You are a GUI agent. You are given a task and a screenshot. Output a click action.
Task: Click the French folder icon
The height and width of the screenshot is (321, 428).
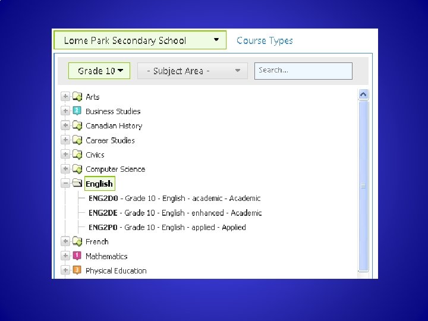tap(77, 241)
